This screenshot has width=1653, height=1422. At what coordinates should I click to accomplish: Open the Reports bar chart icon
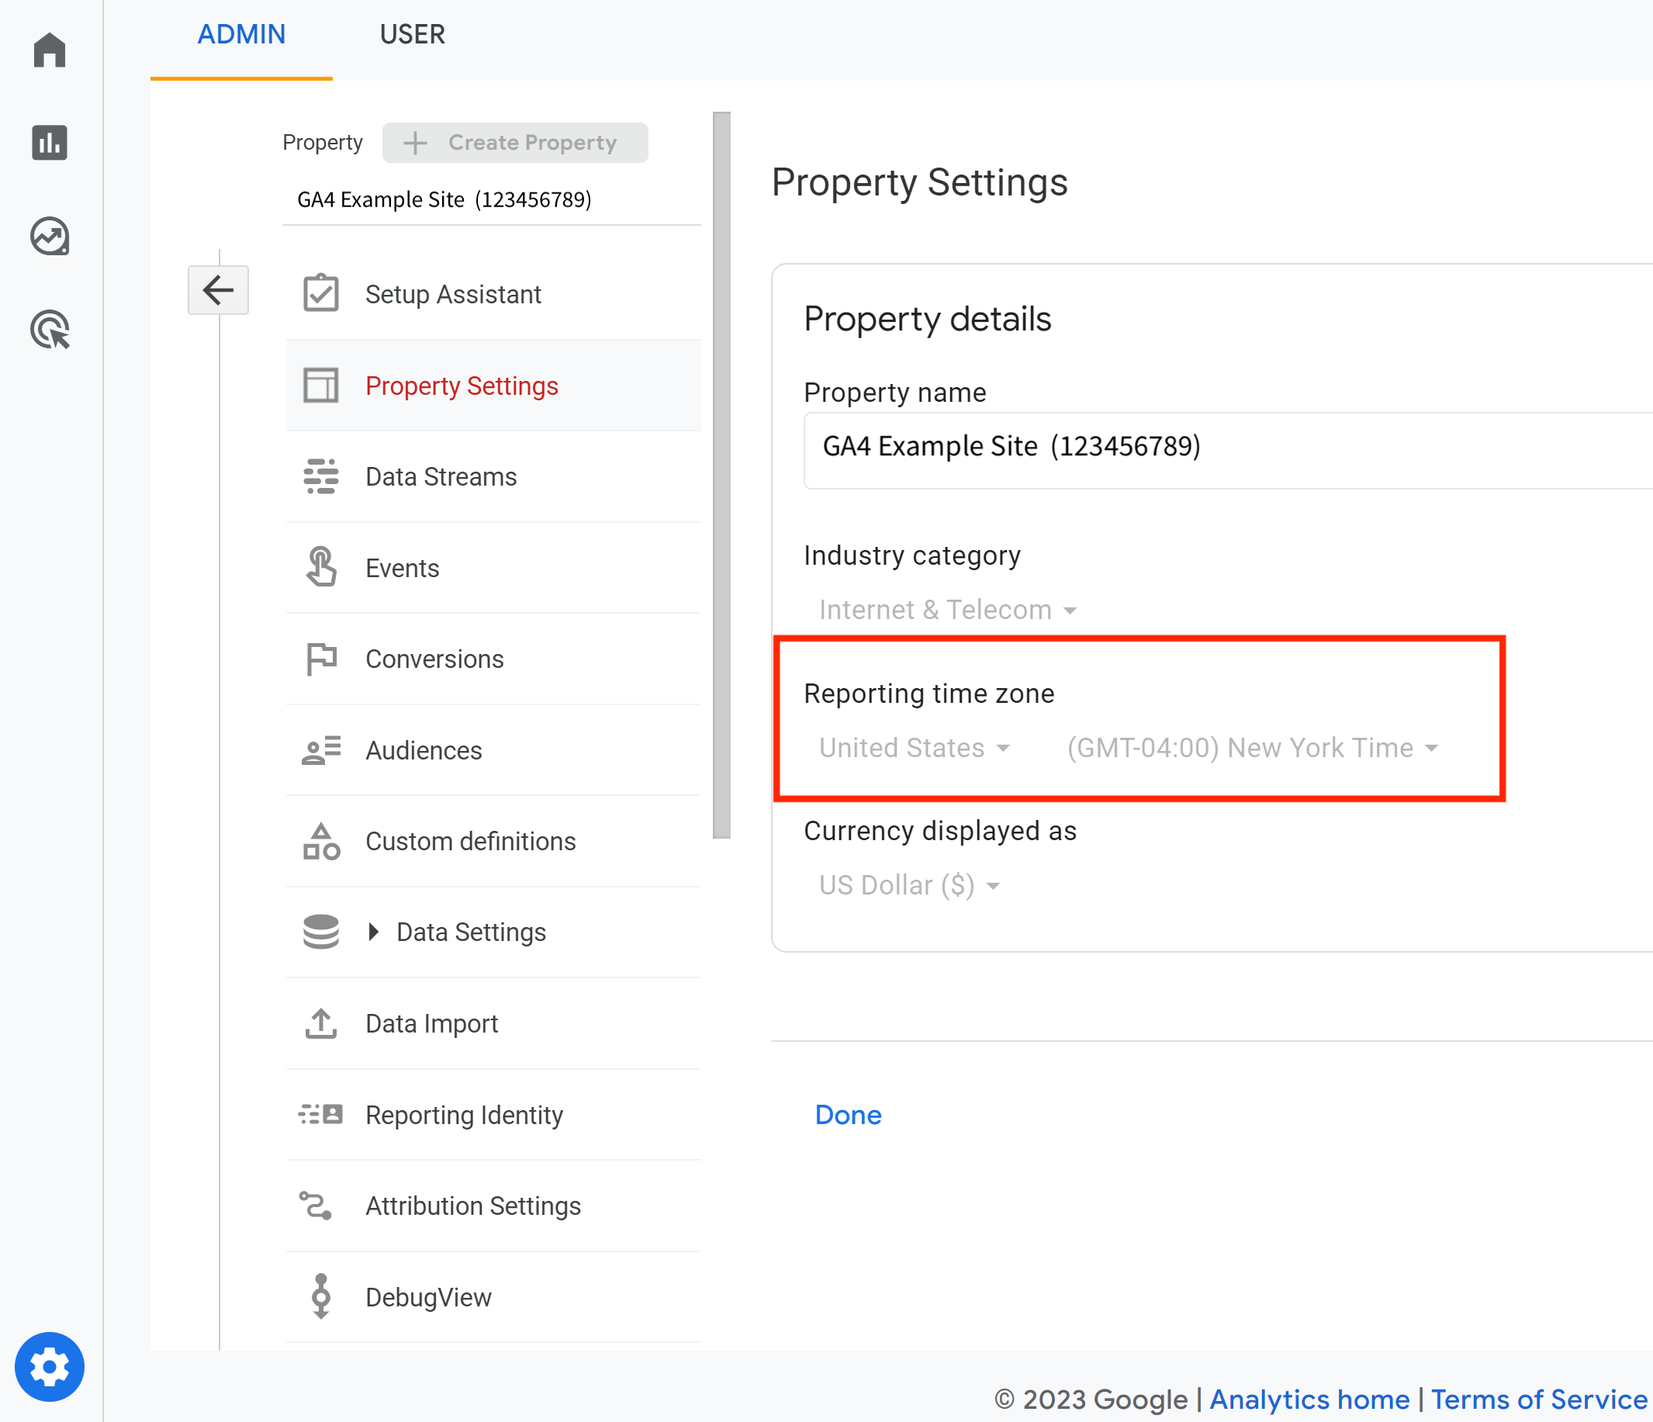pos(50,143)
